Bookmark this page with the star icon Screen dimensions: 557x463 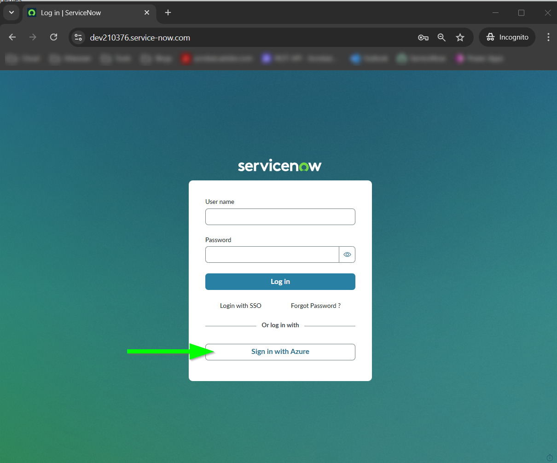click(460, 38)
